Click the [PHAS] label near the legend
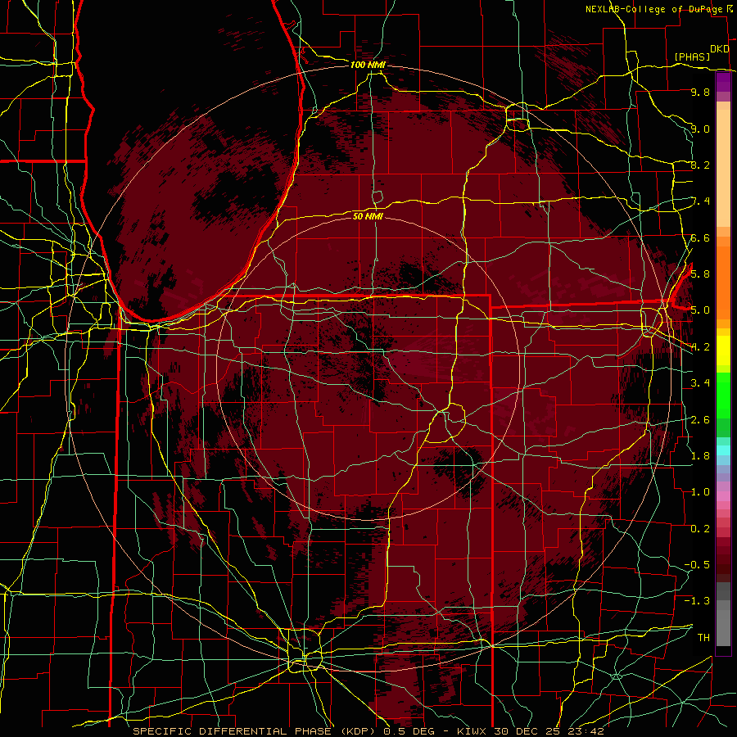737x737 pixels. (691, 57)
